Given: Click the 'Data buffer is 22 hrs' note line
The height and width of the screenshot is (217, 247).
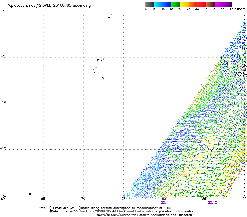Looking at the screenshot, I should (121, 211).
